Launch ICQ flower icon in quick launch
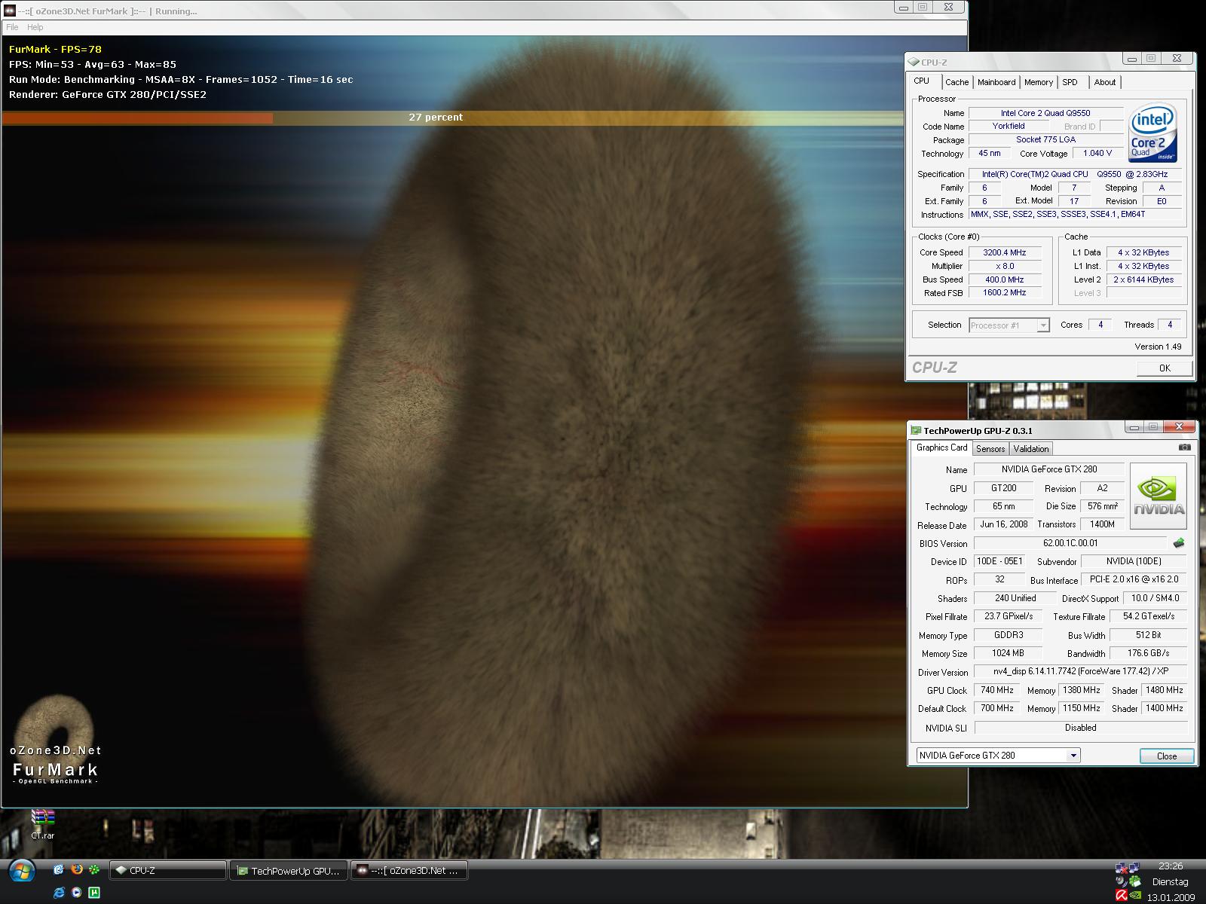Image resolution: width=1206 pixels, height=904 pixels. (94, 870)
